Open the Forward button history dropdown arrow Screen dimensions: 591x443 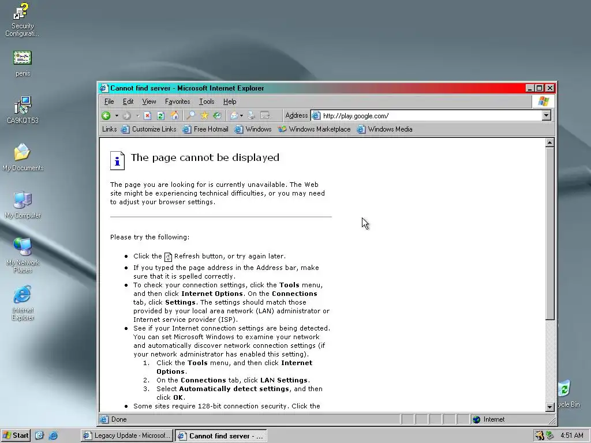[x=137, y=115]
